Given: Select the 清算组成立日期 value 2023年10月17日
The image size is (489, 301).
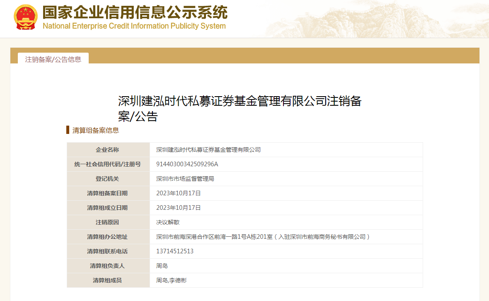Looking at the screenshot, I should click(x=178, y=208).
